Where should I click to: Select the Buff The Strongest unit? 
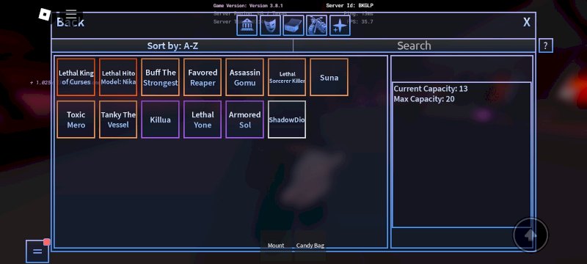pyautogui.click(x=161, y=77)
